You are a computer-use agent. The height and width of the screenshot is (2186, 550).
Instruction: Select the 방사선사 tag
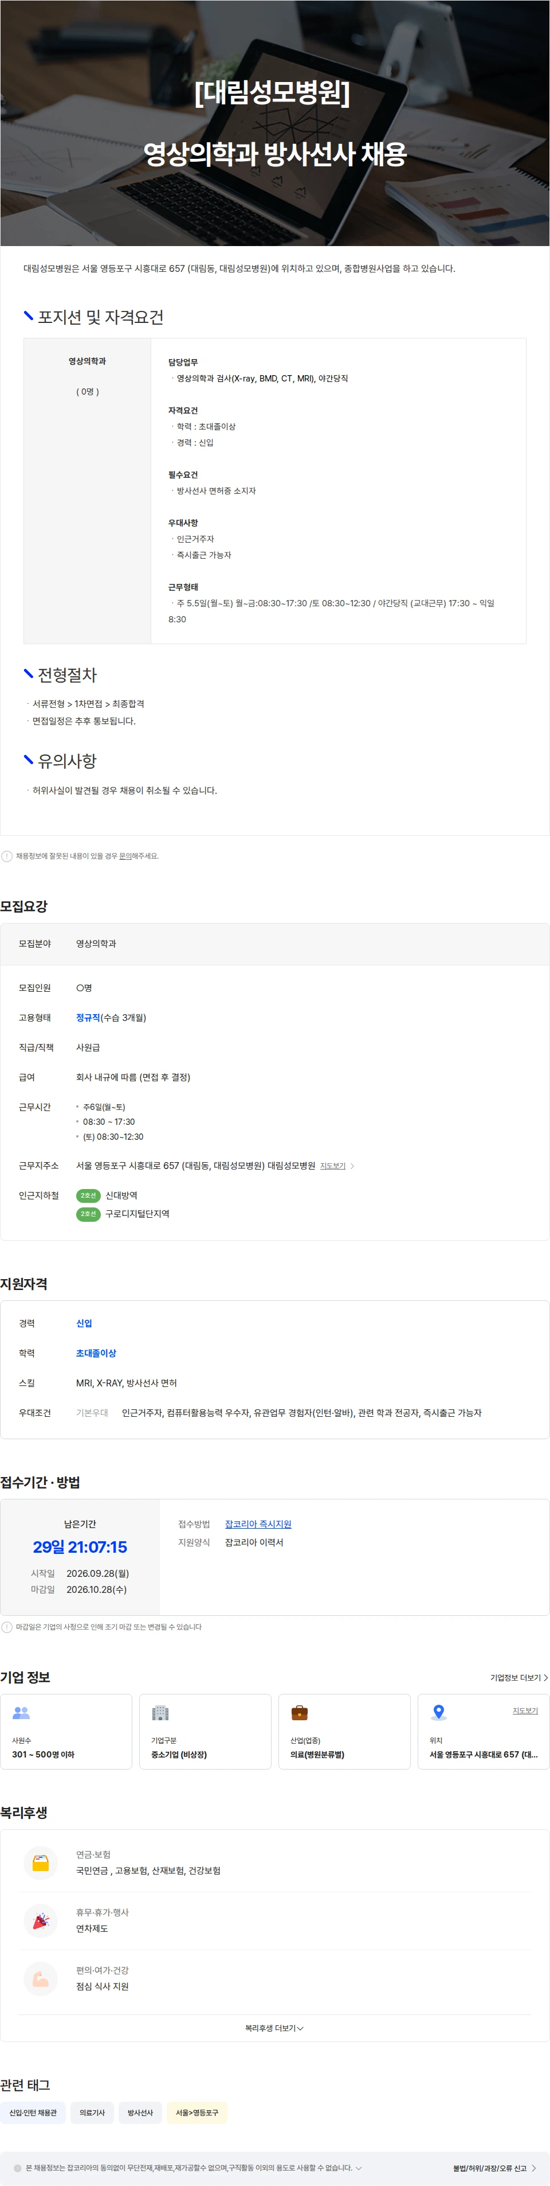click(140, 2112)
